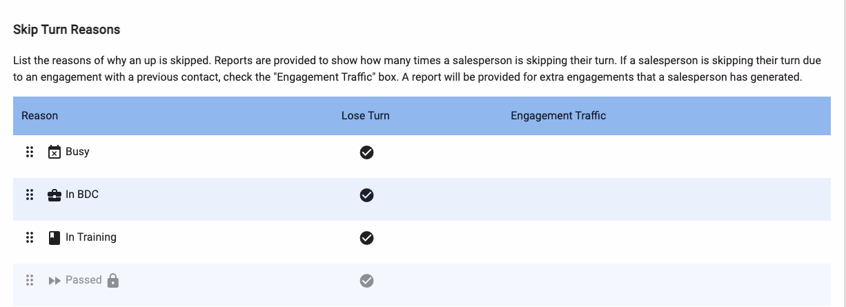Image resolution: width=846 pixels, height=307 pixels.
Task: Toggle Lose Turn check for Busy
Action: click(x=367, y=152)
